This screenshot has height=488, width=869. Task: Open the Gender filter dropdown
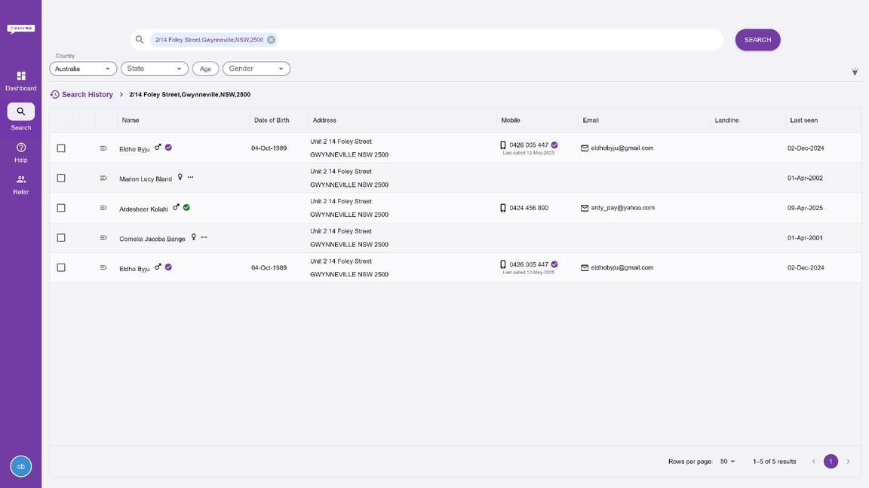point(256,69)
